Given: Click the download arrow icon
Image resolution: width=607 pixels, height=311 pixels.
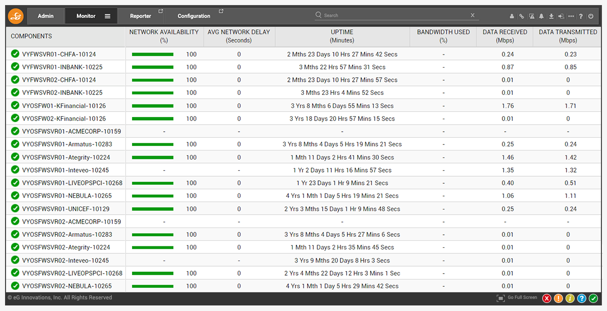Looking at the screenshot, I should click(x=551, y=16).
